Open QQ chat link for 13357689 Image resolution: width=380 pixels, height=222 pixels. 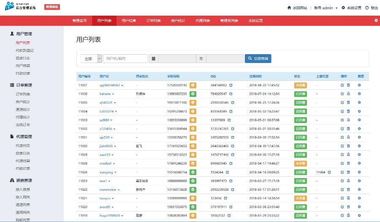[229, 120]
